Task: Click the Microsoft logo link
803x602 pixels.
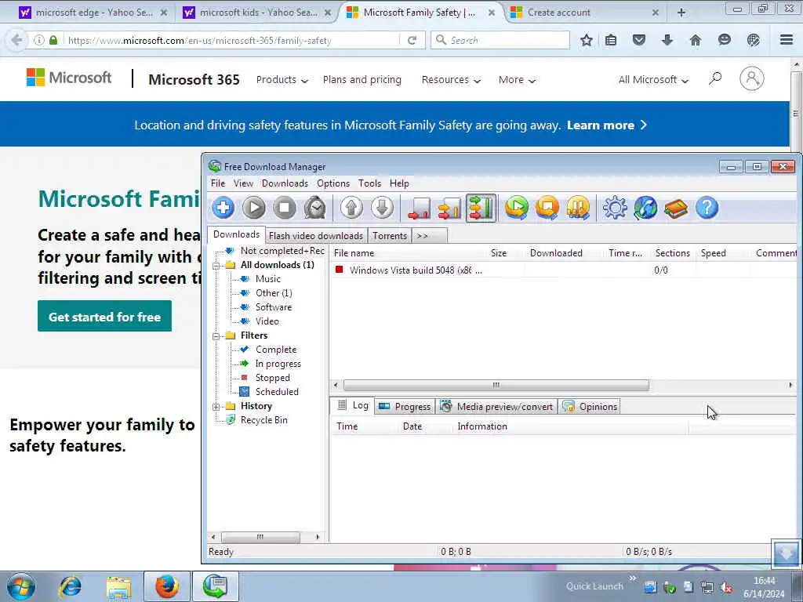Action: coord(69,78)
